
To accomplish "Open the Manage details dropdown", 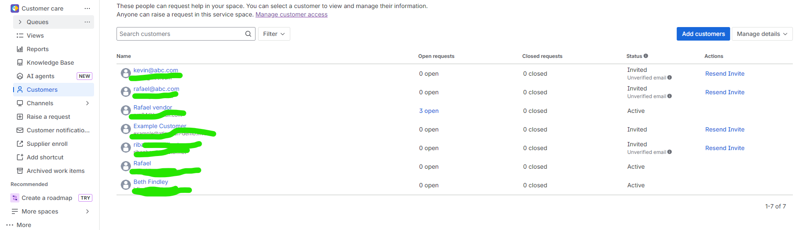I will pos(762,34).
